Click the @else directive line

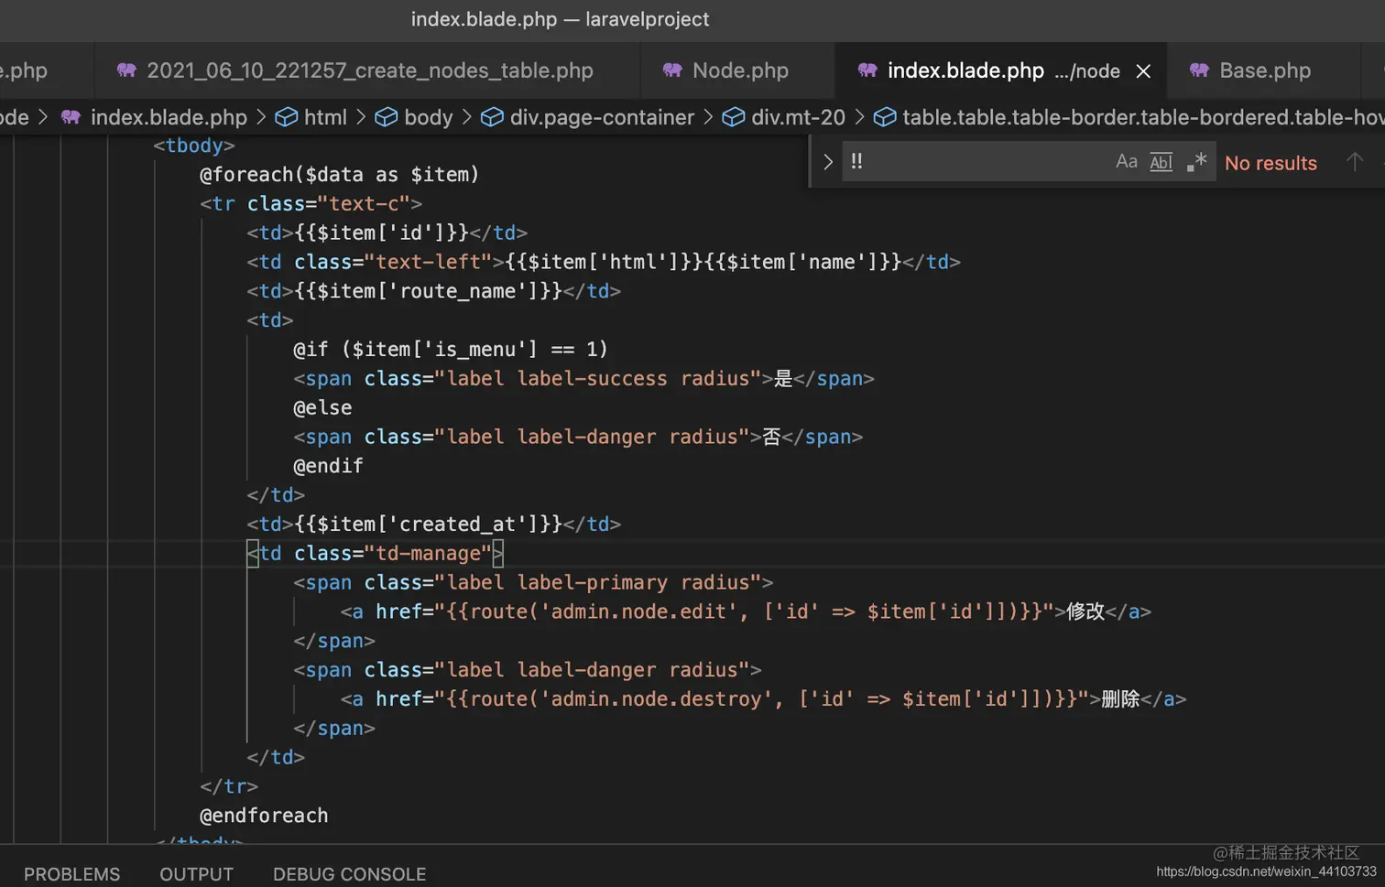(x=322, y=407)
